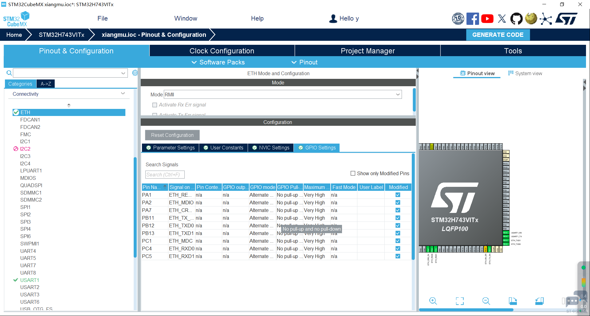Image resolution: width=590 pixels, height=316 pixels.
Task: Toggle the Modified checkbox for PC1
Action: (398, 241)
